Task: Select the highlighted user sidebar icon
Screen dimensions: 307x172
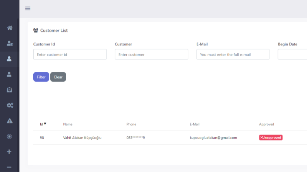Action: click(x=9, y=59)
